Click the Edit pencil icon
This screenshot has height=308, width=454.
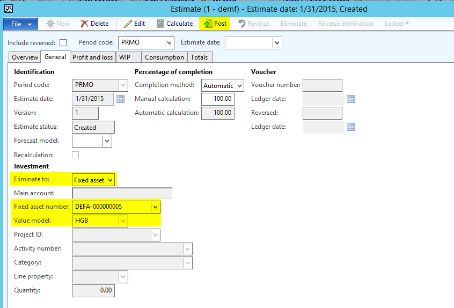click(x=128, y=24)
